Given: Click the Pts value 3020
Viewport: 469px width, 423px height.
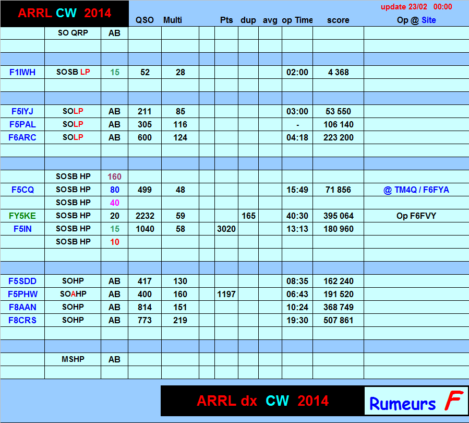Looking at the screenshot, I should tap(226, 229).
